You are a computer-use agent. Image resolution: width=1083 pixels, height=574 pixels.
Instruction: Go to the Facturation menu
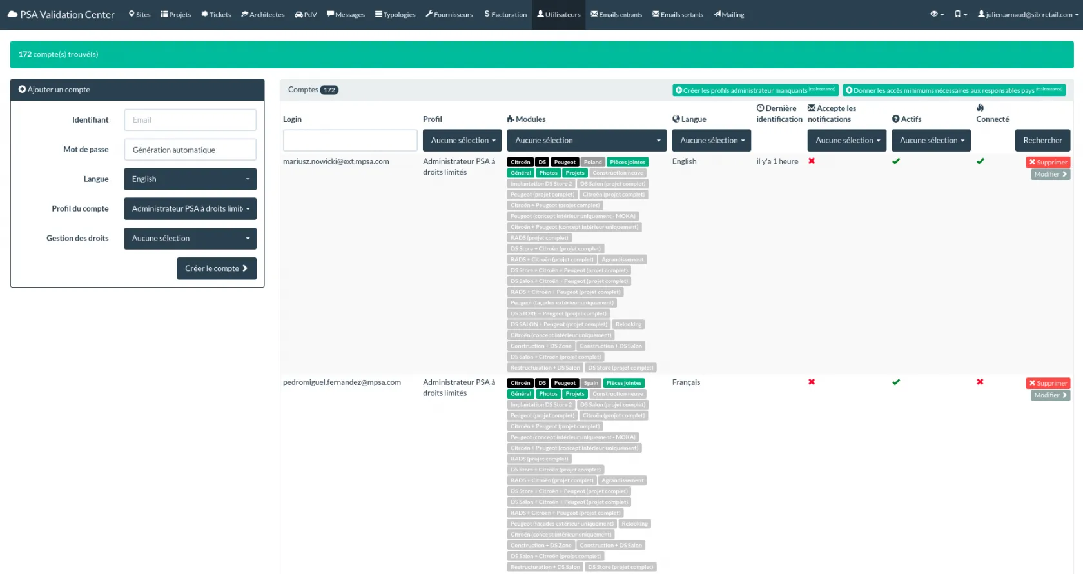[x=505, y=14]
